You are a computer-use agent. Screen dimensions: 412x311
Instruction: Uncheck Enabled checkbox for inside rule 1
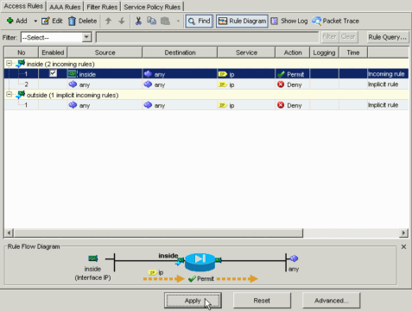(x=53, y=73)
